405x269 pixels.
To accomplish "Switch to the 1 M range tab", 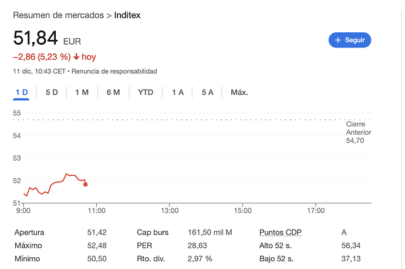I will tap(82, 93).
